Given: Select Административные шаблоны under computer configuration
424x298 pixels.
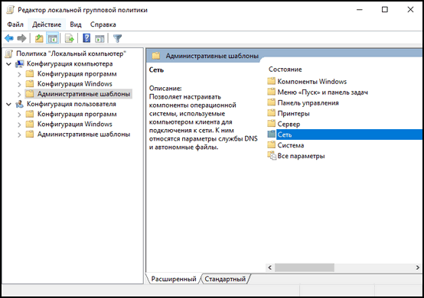Looking at the screenshot, I should [x=83, y=94].
